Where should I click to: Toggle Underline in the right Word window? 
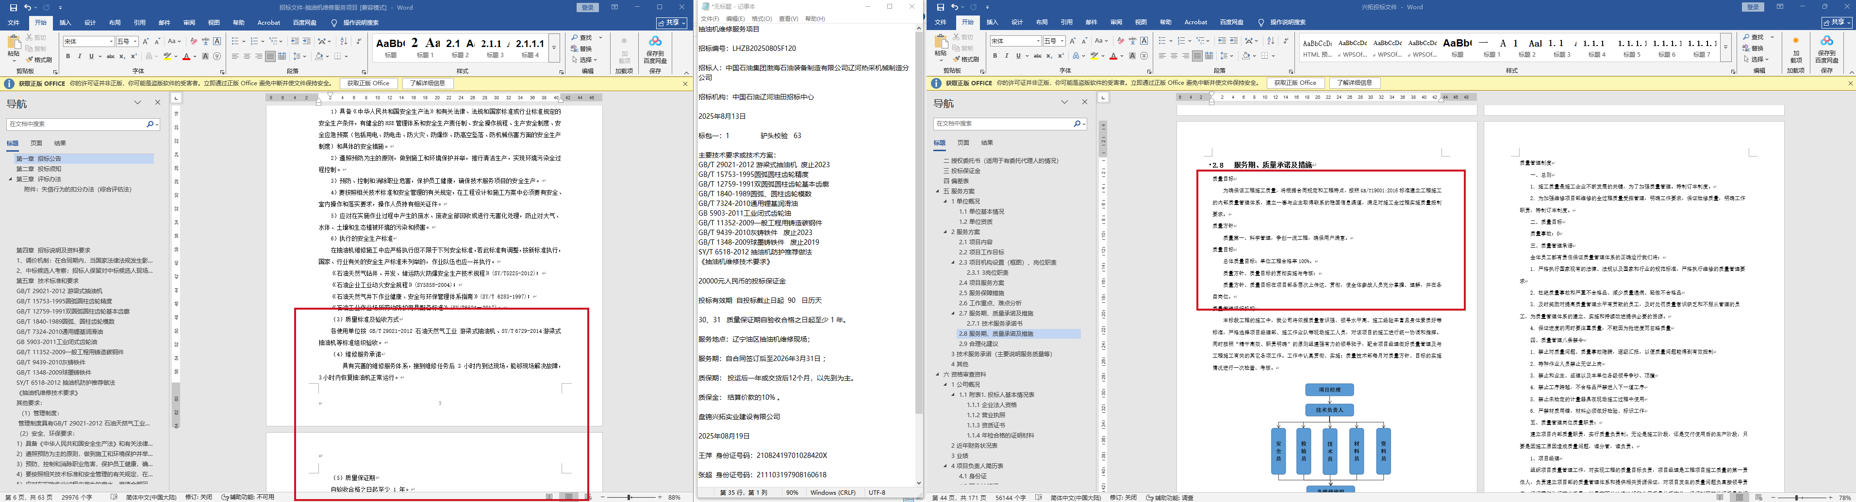click(x=1019, y=56)
